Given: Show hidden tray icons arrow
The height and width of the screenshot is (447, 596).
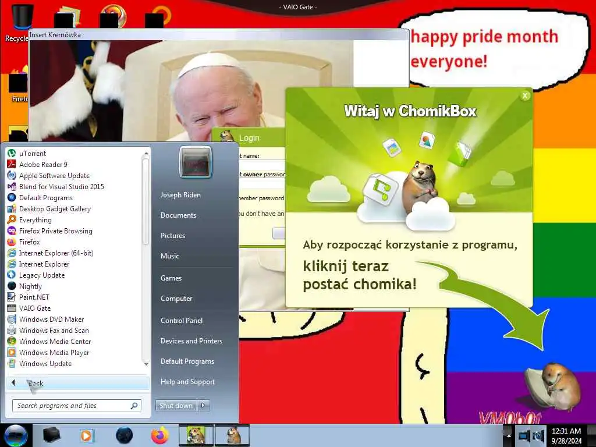Looking at the screenshot, I should pyautogui.click(x=508, y=435).
